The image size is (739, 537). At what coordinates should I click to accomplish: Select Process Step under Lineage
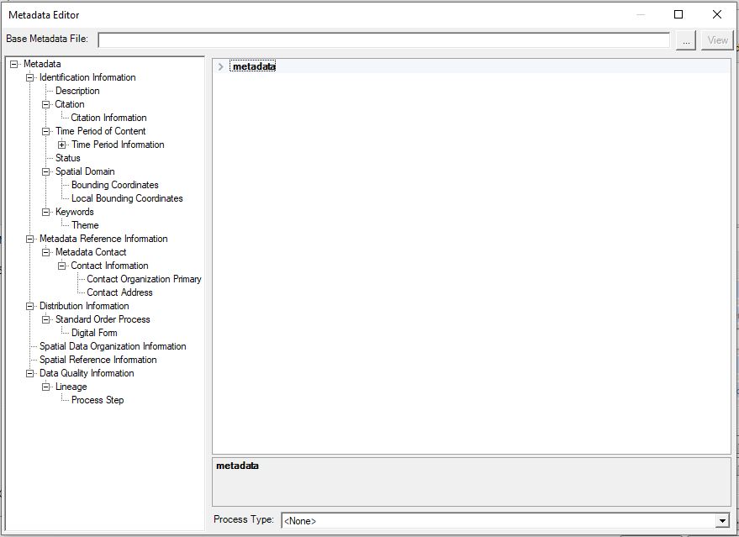point(98,400)
